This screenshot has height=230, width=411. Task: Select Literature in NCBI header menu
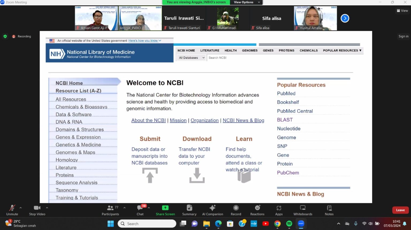[210, 50]
